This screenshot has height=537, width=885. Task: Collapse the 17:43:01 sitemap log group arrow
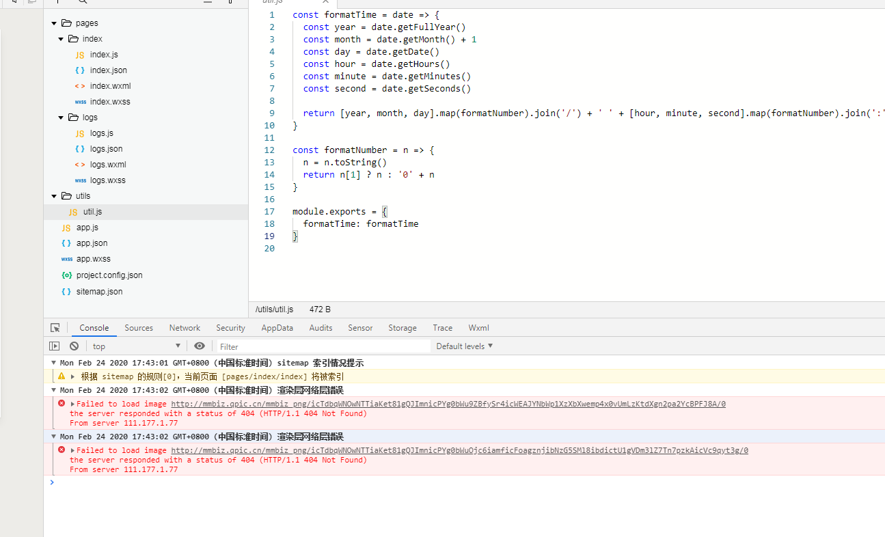(x=54, y=363)
